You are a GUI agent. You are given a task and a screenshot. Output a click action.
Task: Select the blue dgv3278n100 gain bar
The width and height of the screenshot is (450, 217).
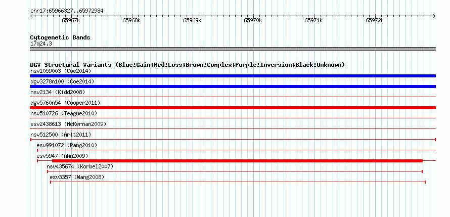click(233, 86)
